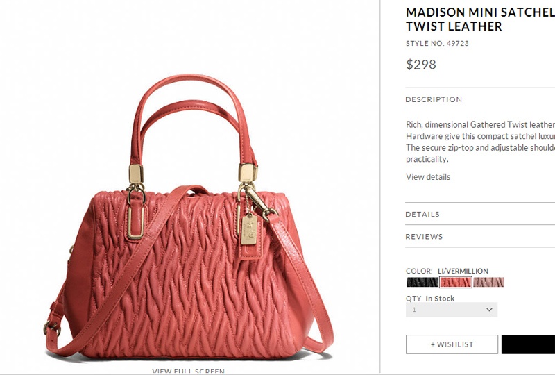
Task: Click the black add-to-bag button
Action: (528, 344)
